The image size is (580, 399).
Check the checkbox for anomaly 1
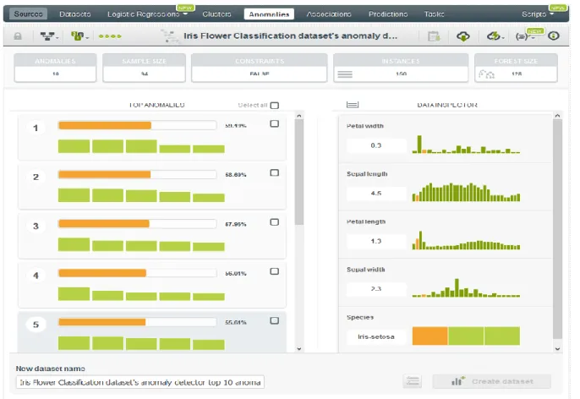[x=275, y=123]
